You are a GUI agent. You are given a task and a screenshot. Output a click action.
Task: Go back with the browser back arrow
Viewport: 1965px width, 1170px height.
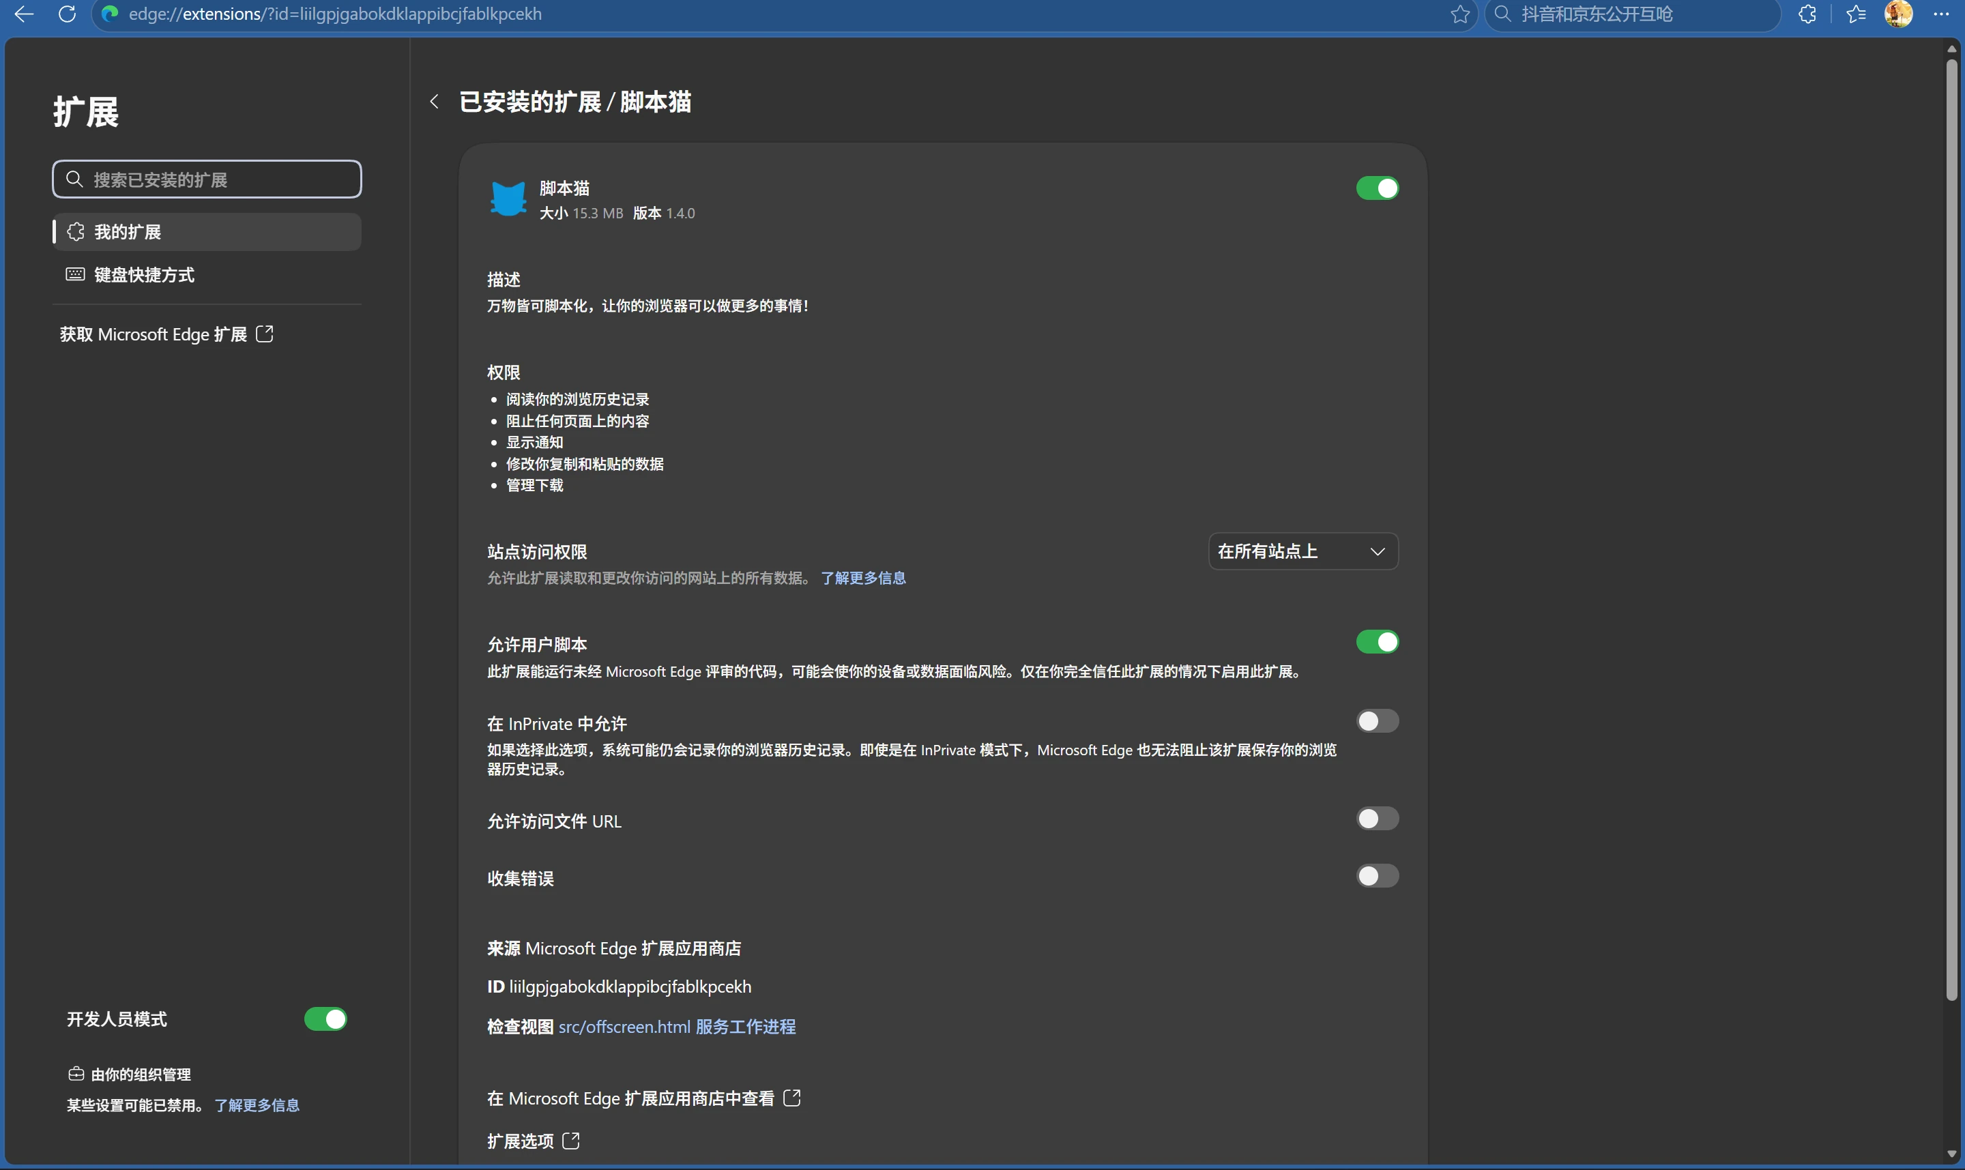[x=24, y=14]
